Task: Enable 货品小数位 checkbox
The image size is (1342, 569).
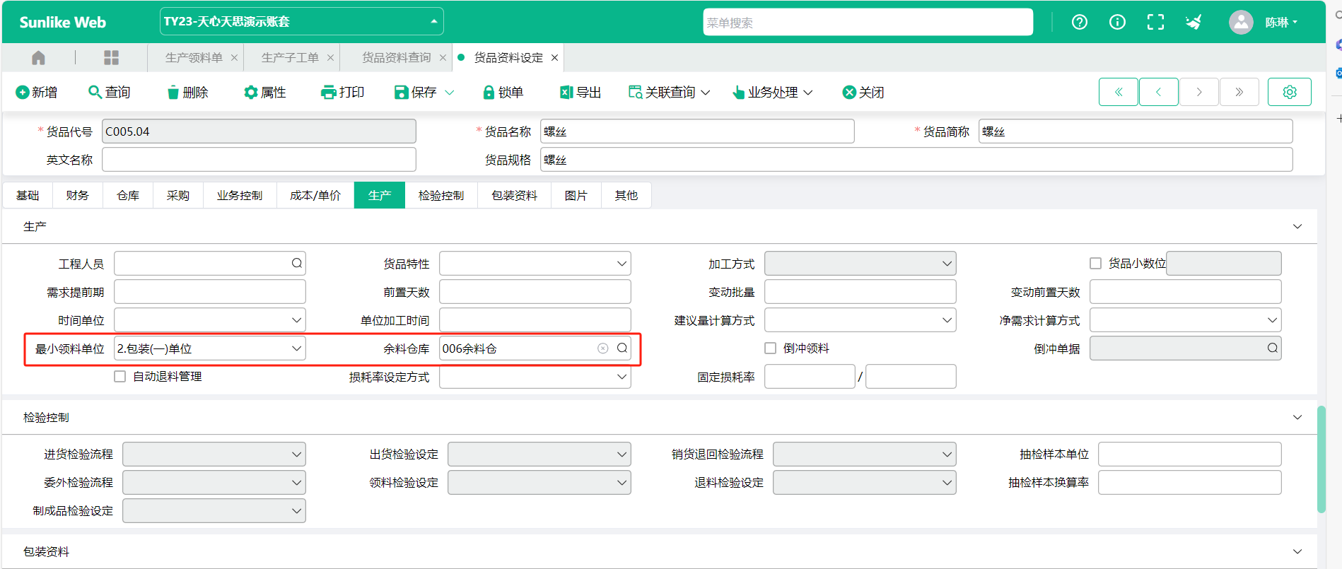Action: [x=1096, y=263]
